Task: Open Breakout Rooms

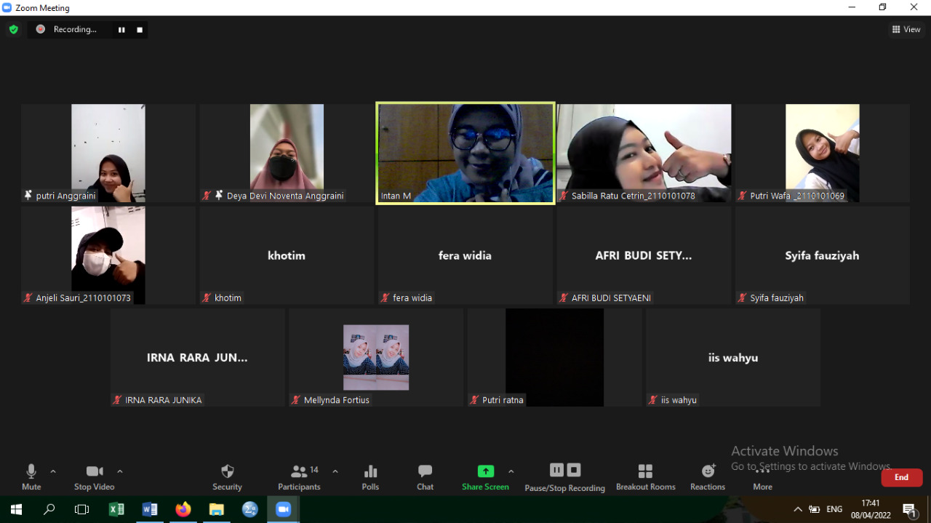Action: 646,478
